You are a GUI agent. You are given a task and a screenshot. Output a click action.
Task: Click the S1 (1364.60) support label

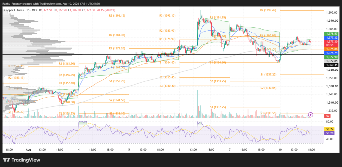tap(218, 62)
